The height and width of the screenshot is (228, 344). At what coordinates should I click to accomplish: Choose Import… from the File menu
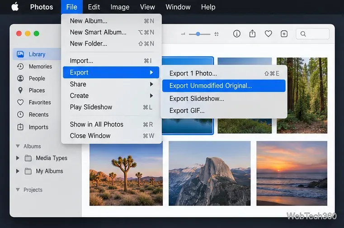click(x=112, y=60)
